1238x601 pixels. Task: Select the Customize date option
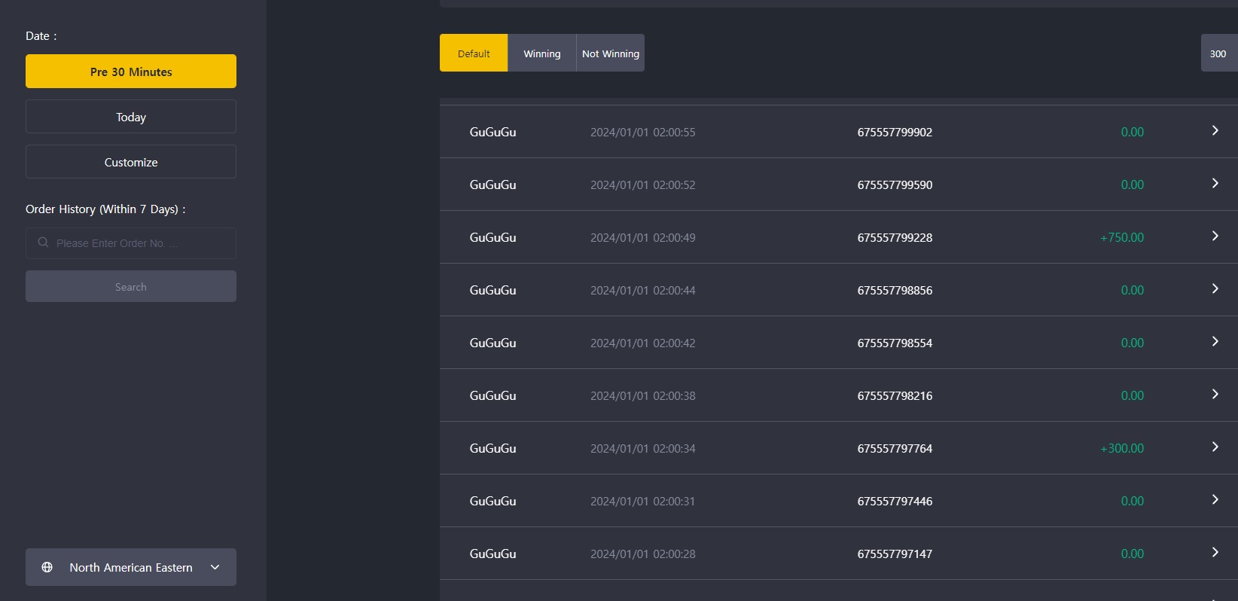click(131, 162)
